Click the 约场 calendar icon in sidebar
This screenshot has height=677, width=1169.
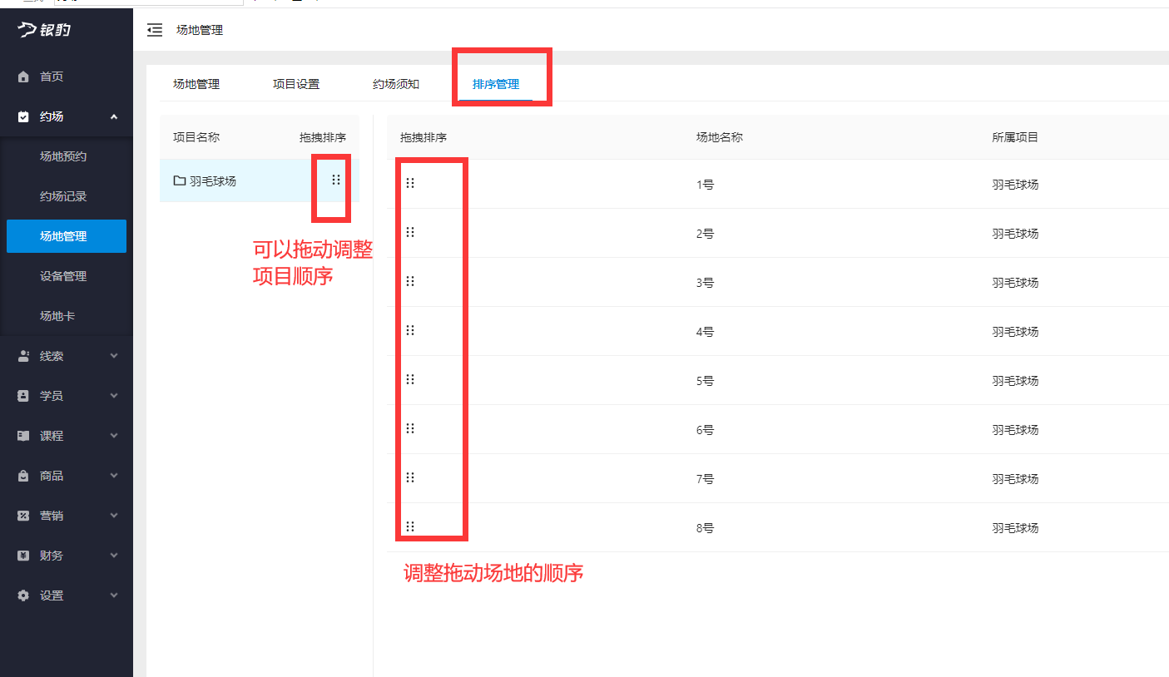22,116
